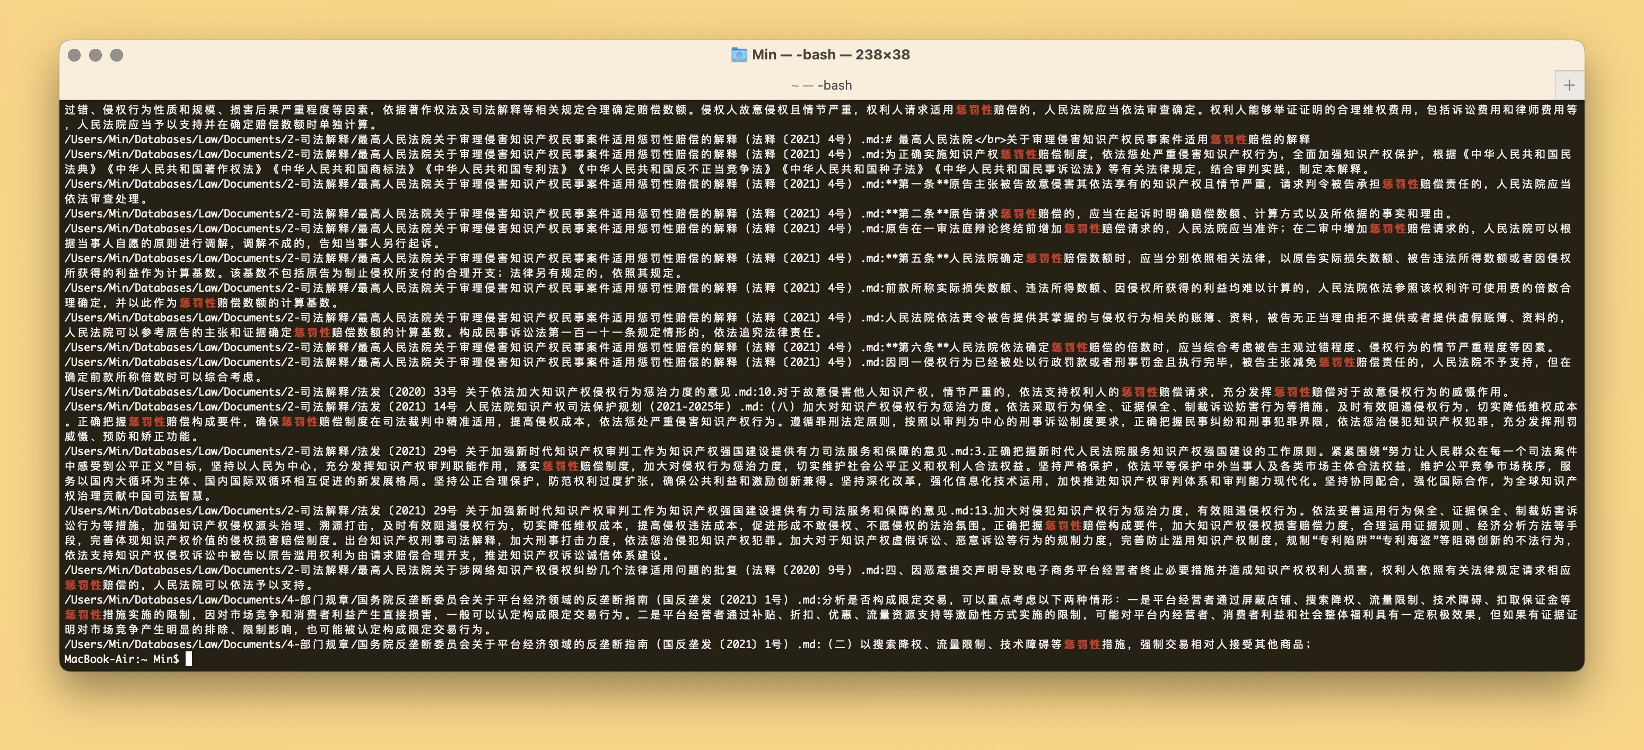1644x750 pixels.
Task: Minimize the Terminal window
Action: [95, 55]
